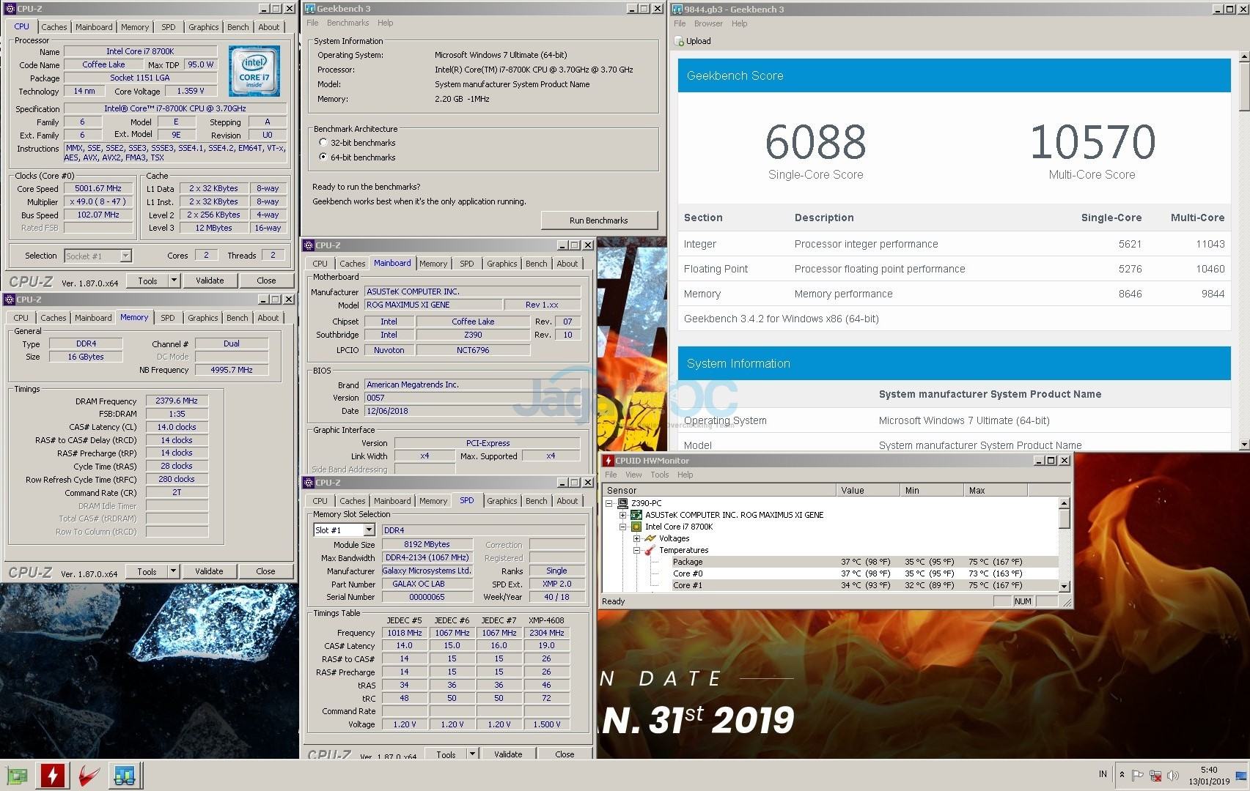Click the Voltages lightning icon in HWMonitor
The width and height of the screenshot is (1250, 791).
pyautogui.click(x=650, y=538)
